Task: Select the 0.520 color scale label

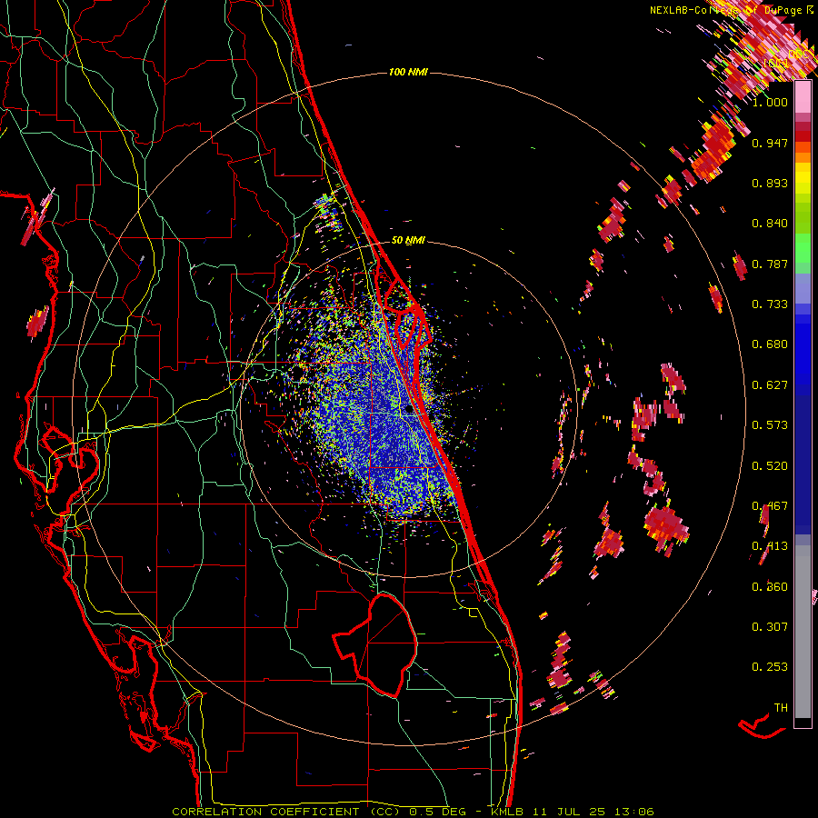Action: pos(770,466)
